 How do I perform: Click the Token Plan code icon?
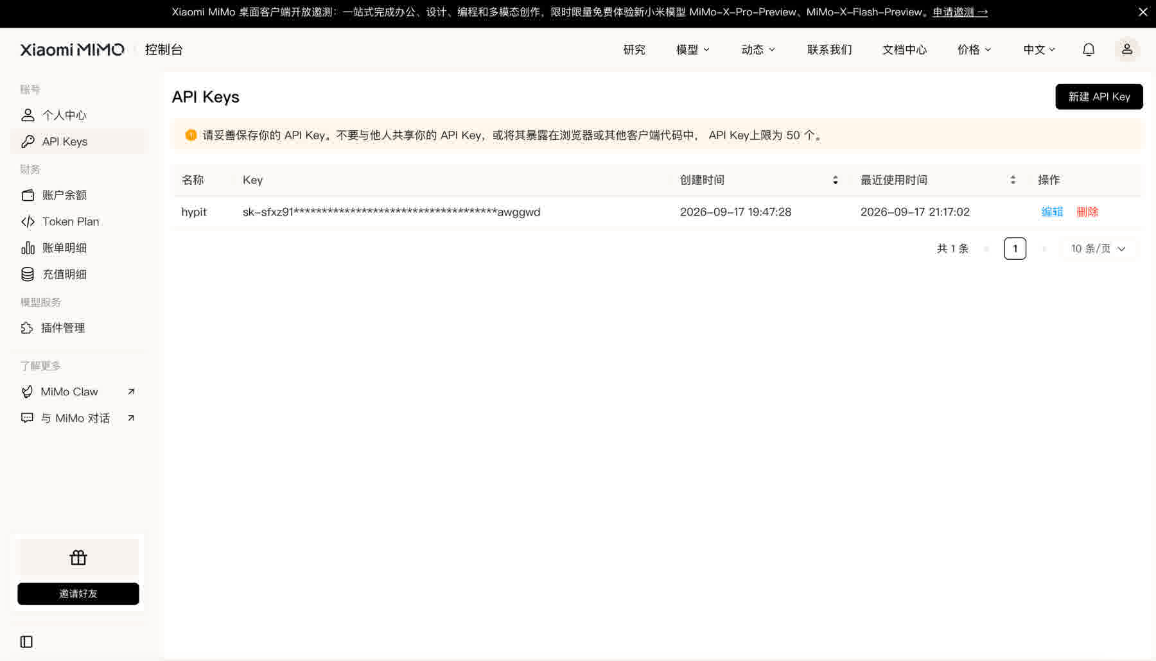tap(28, 221)
